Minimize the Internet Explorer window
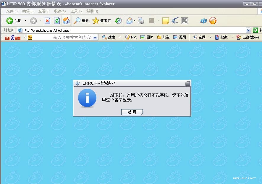This screenshot has width=262, height=184. (247, 4)
